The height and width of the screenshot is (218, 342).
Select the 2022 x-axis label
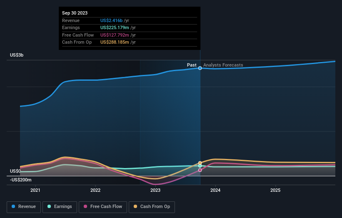point(95,190)
